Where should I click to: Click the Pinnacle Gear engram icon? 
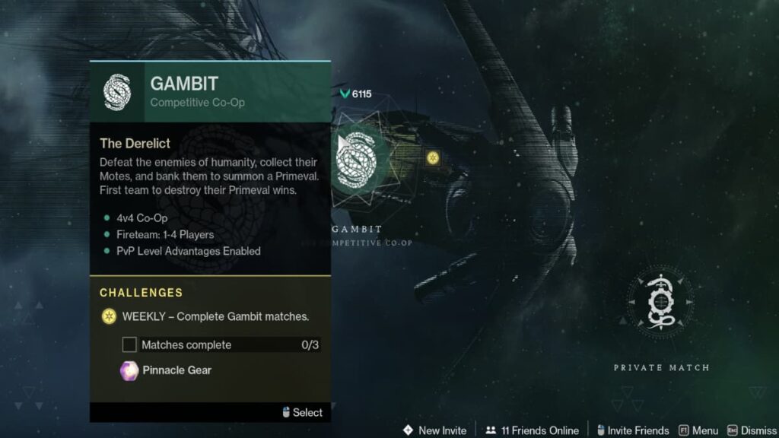click(x=129, y=370)
